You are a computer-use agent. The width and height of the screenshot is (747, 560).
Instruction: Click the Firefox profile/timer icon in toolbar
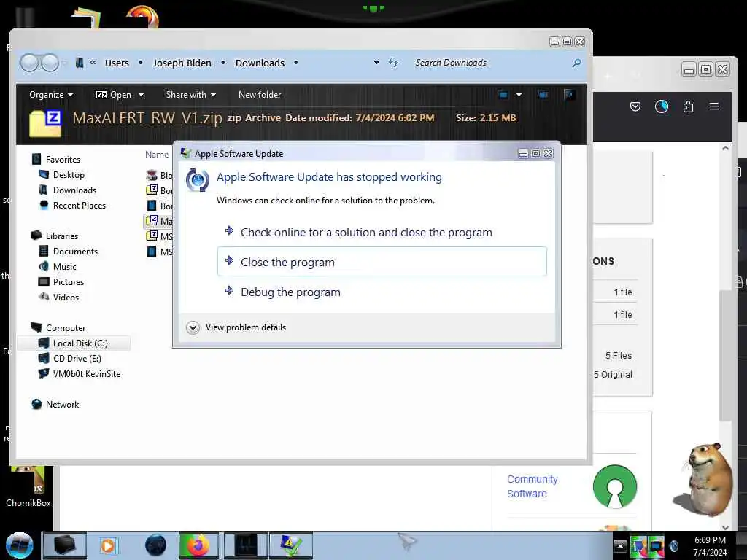pos(661,106)
